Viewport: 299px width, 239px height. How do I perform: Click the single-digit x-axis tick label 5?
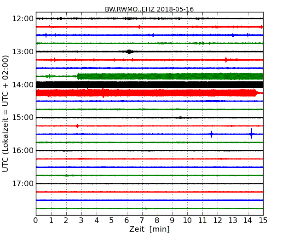tap(112, 220)
